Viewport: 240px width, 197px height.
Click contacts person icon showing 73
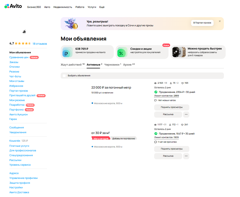(x=171, y=83)
